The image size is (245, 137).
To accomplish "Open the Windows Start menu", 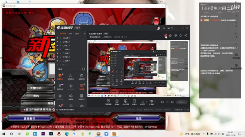I will pyautogui.click(x=4, y=134).
